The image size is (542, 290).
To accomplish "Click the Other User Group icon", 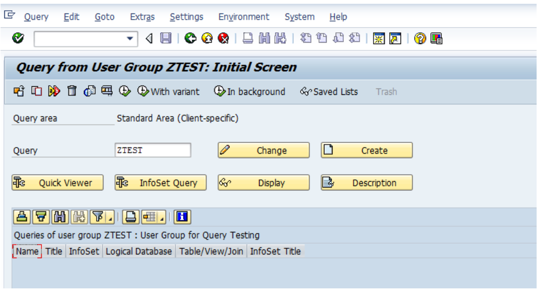I will [x=19, y=91].
